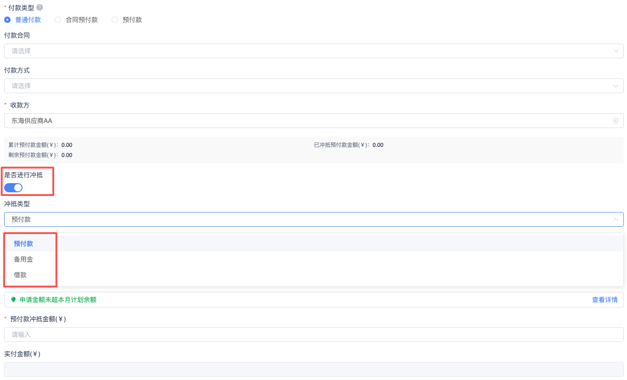Click the 付款方式 chevron arrow icon
This screenshot has width=627, height=380.
[616, 86]
